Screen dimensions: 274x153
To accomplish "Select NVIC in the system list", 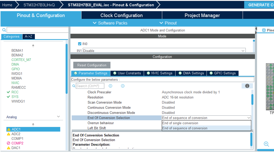I will point(15,83).
